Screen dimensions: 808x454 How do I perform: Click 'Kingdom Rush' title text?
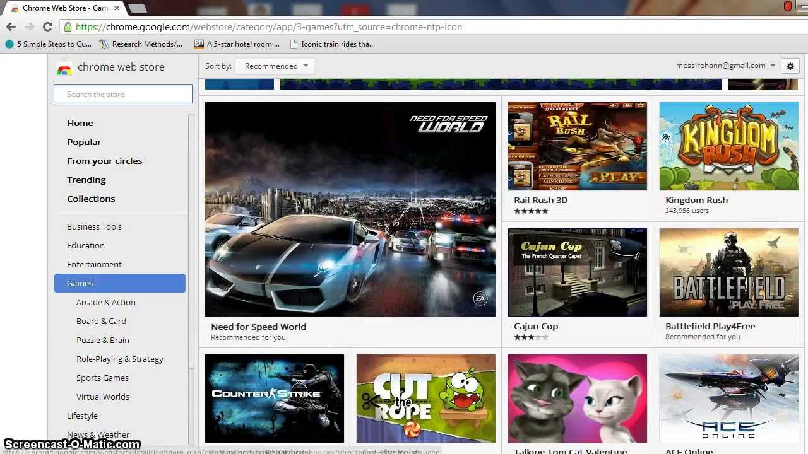[x=697, y=200]
